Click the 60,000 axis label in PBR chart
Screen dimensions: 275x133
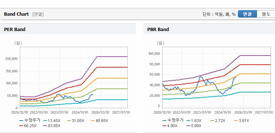[x=155, y=75]
